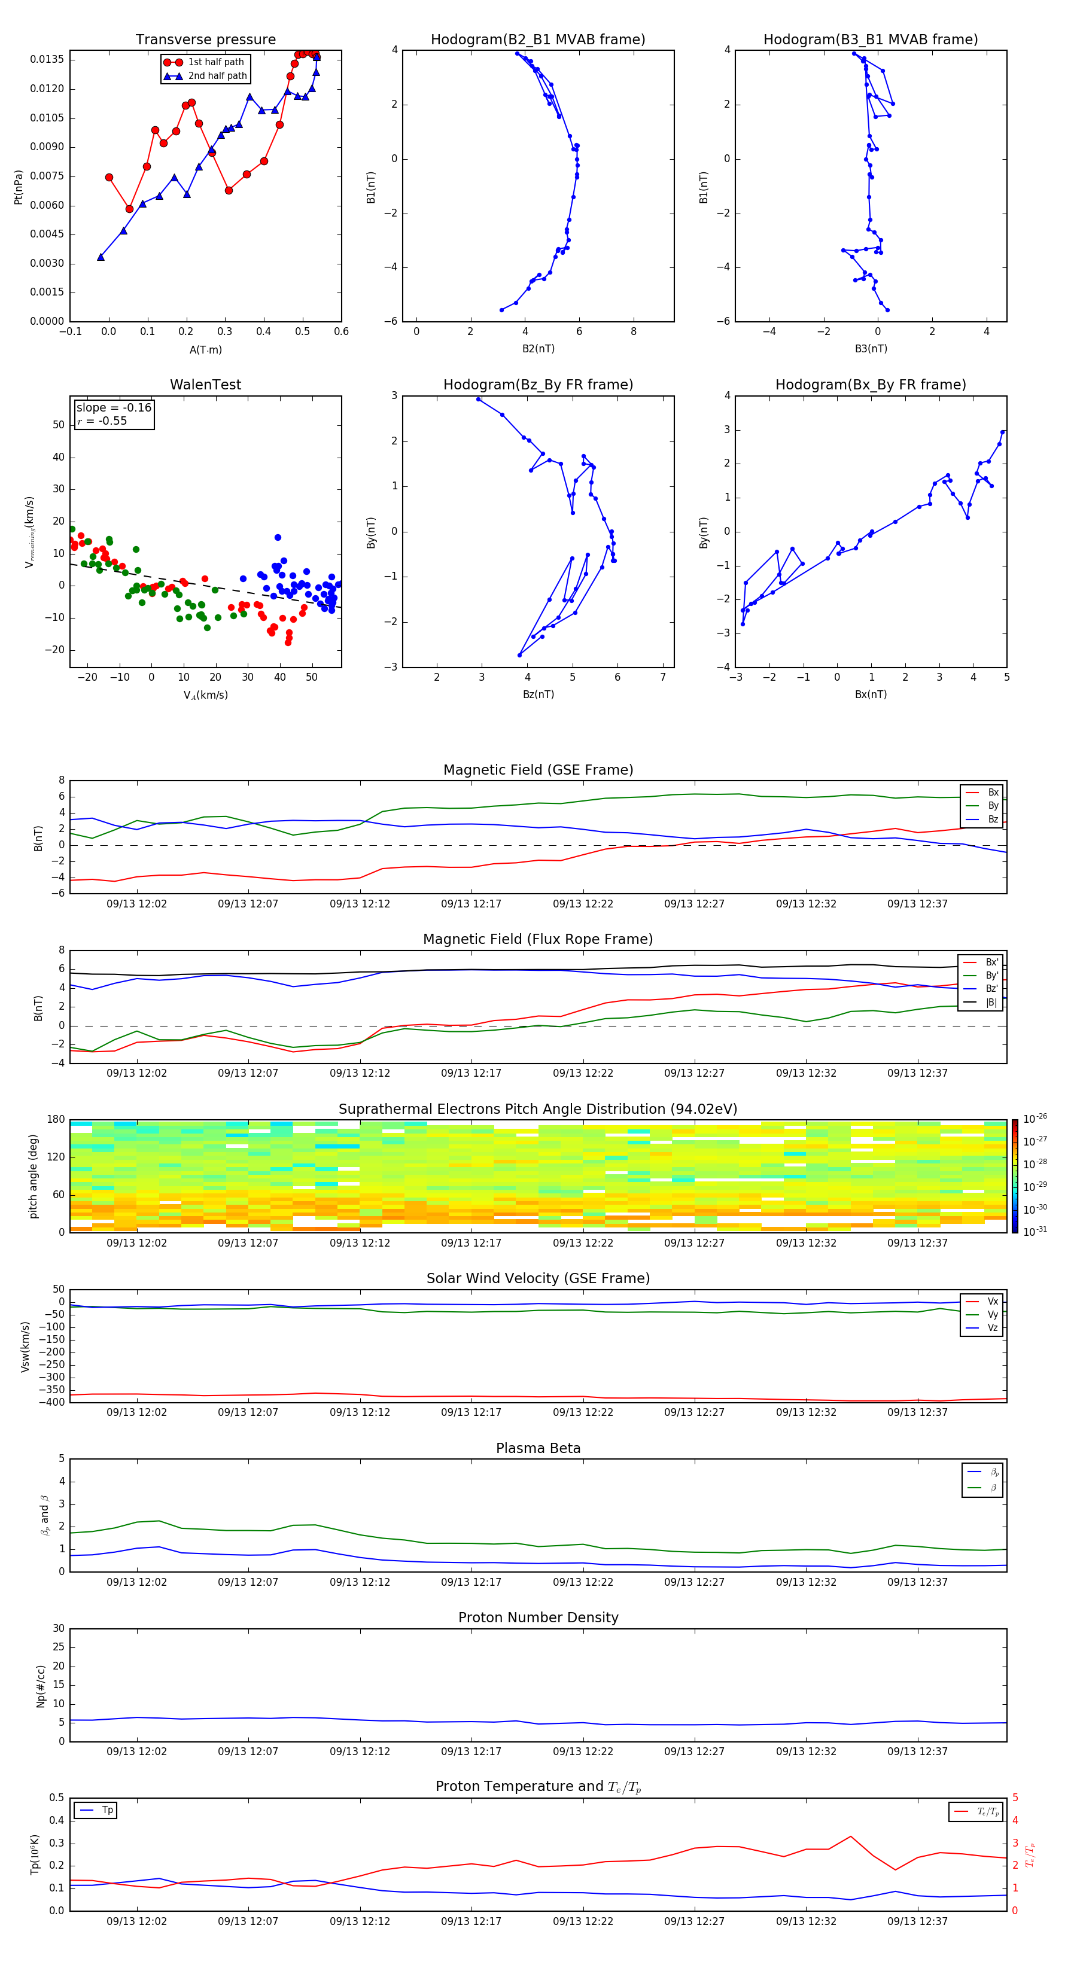This screenshot has height=1974, width=1077.
Task: Click the 'WalenTest' plot title
Action: click(205, 385)
